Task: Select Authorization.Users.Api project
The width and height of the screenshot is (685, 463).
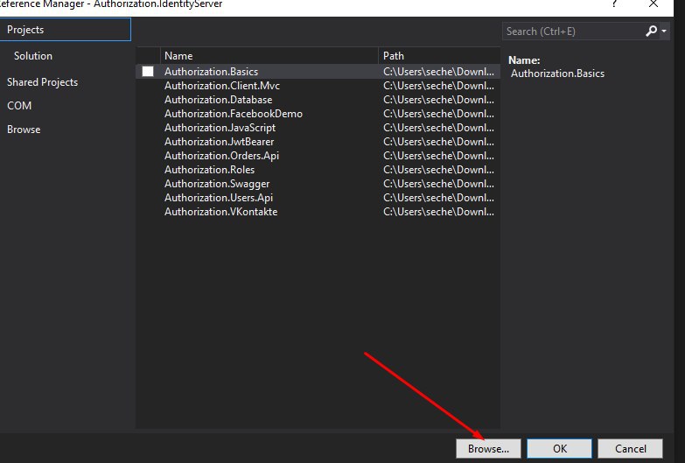Action: coord(219,198)
